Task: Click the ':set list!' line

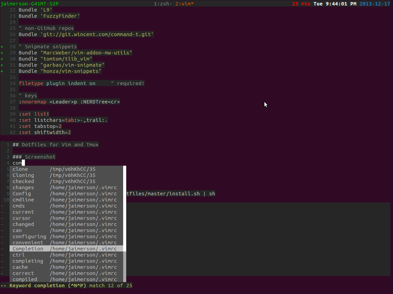Action: coord(34,114)
